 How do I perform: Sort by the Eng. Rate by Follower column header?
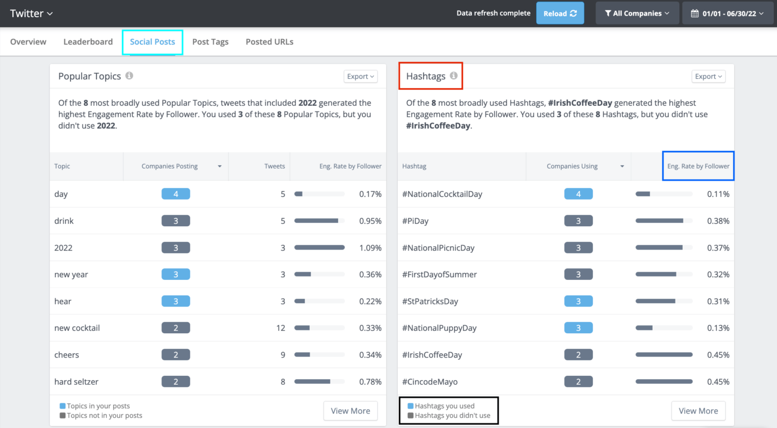[x=698, y=166]
